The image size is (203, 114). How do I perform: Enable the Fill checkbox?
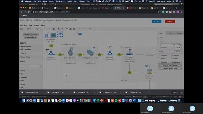159,38
